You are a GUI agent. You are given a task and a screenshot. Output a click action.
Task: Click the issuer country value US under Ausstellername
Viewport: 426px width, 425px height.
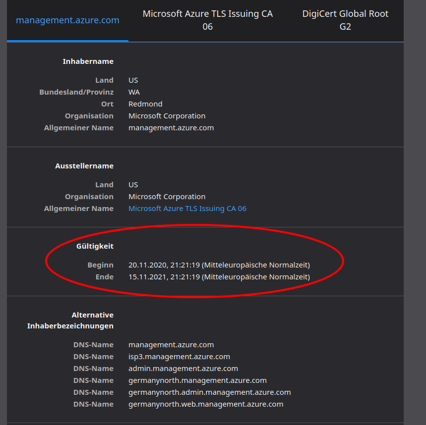[x=133, y=185]
